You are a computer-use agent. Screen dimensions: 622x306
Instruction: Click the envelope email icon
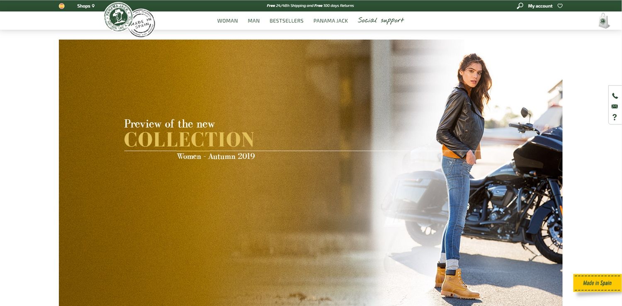click(x=615, y=107)
